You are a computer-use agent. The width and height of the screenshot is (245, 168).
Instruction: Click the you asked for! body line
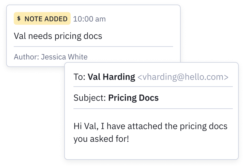coord(101,139)
